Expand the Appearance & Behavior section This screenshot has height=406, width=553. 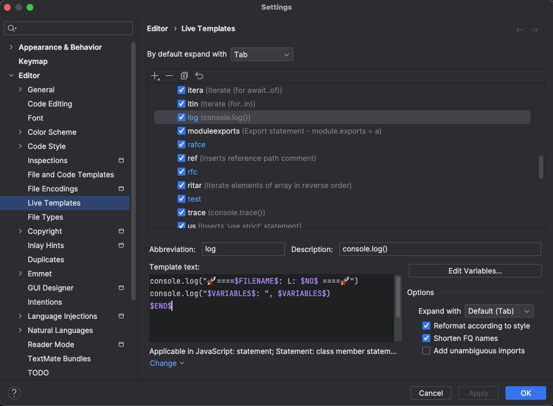[x=11, y=47]
